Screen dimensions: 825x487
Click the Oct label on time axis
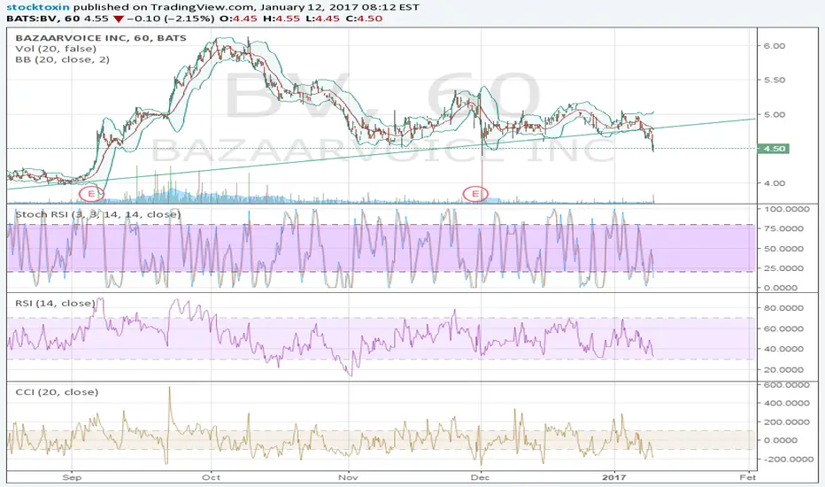point(211,477)
